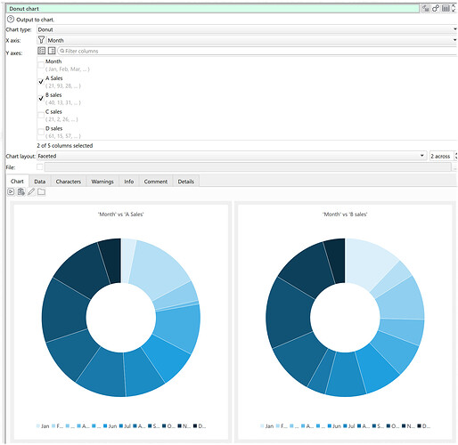
Task: Click the select-all columns icon in Y axes
Action: pyautogui.click(x=41, y=51)
